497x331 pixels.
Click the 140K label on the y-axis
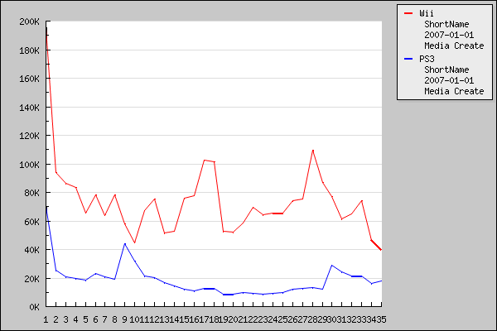[x=28, y=108]
